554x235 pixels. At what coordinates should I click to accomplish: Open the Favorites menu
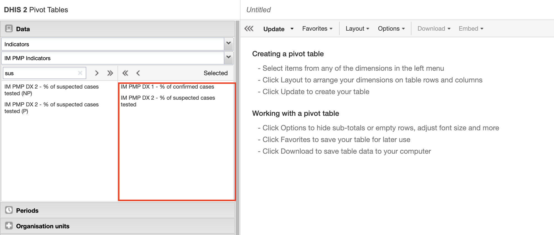tap(317, 28)
